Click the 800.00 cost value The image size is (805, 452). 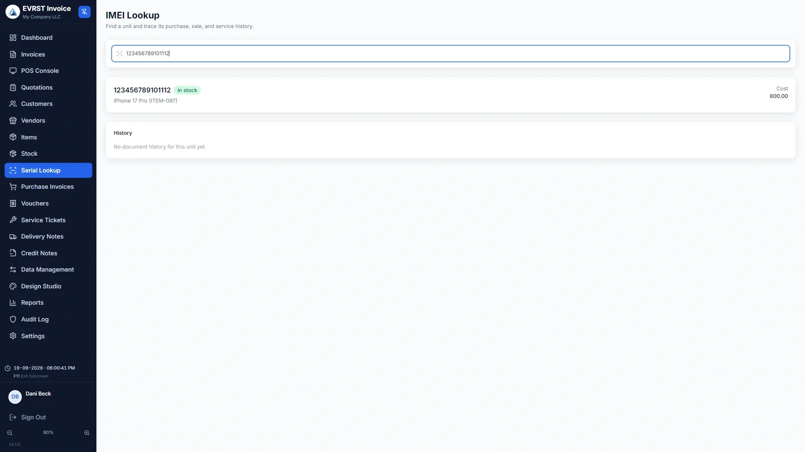click(779, 96)
